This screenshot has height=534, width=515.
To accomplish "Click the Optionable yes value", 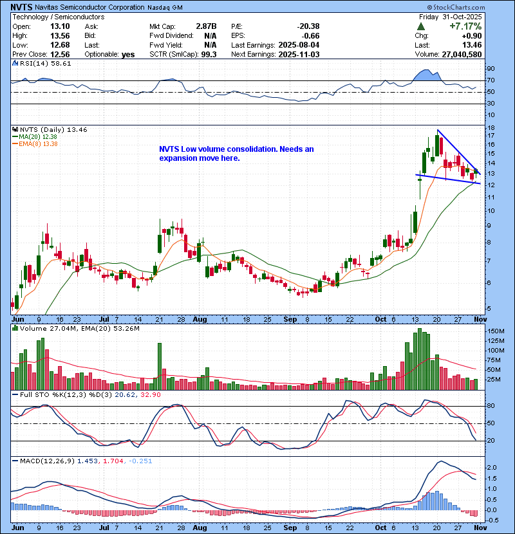I will 128,55.
